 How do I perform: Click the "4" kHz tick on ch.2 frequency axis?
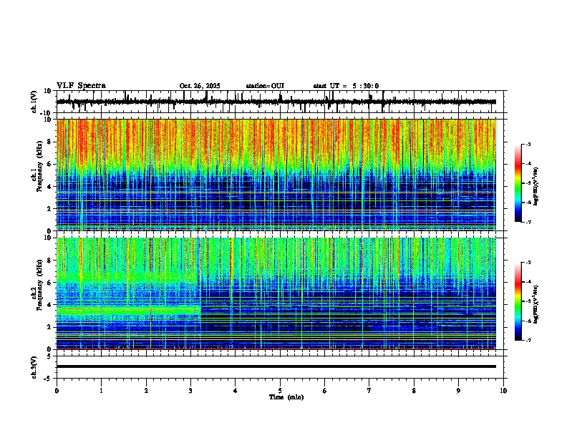[50, 305]
